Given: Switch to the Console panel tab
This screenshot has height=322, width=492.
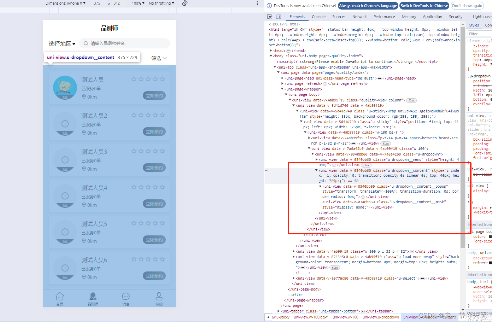Looking at the screenshot, I should click(318, 16).
